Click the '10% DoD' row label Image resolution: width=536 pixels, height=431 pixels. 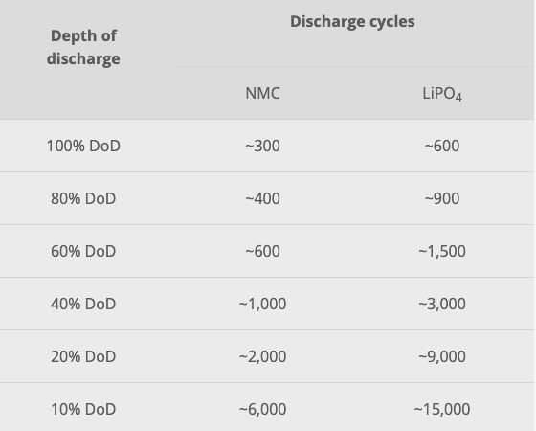[83, 409]
